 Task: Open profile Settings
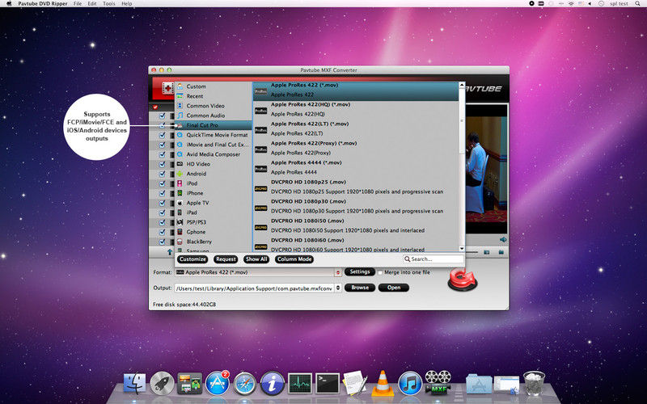[360, 272]
